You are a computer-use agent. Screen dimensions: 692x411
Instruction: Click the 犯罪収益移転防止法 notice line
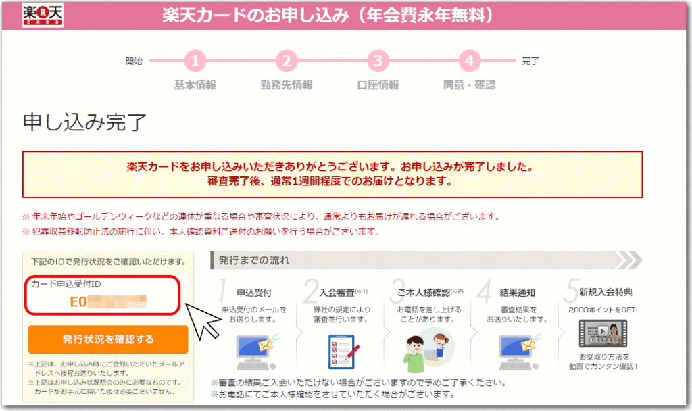tap(201, 231)
